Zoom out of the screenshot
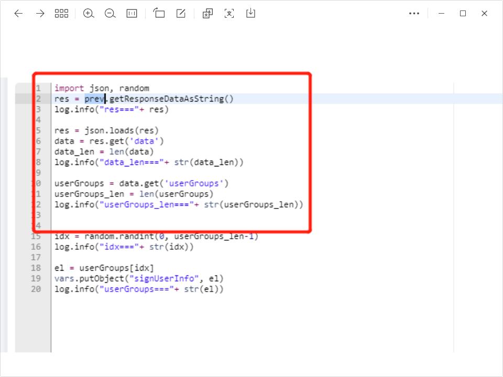Viewport: 503px width, 377px height. (x=110, y=13)
